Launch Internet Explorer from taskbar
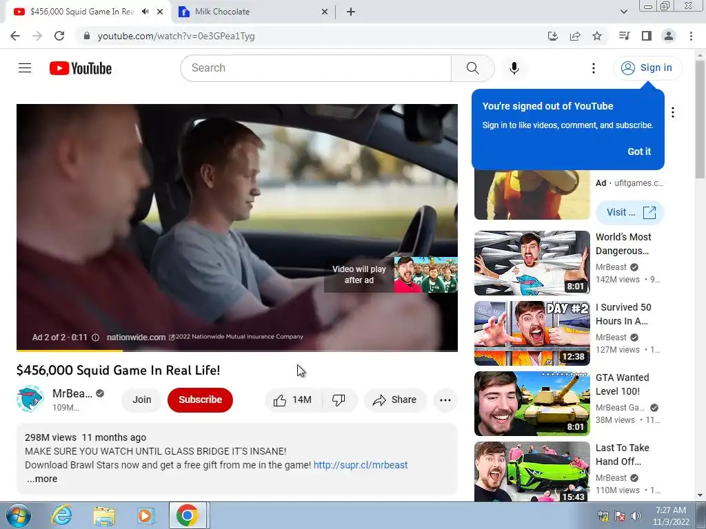Image resolution: width=706 pixels, height=529 pixels. coord(61,515)
